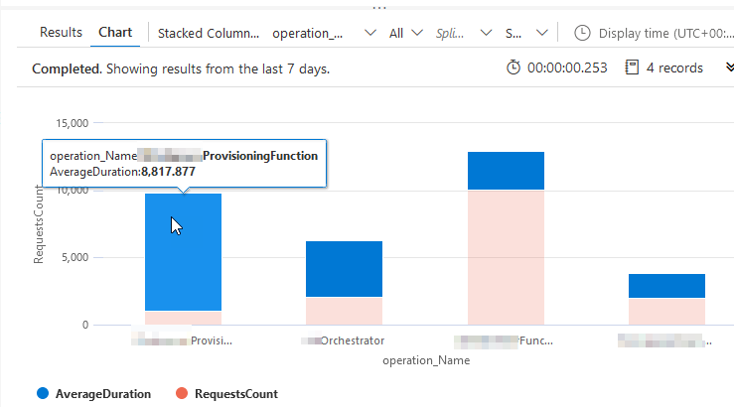The height and width of the screenshot is (407, 734).
Task: Click the Orchestrator blue bar segment
Action: coord(344,268)
